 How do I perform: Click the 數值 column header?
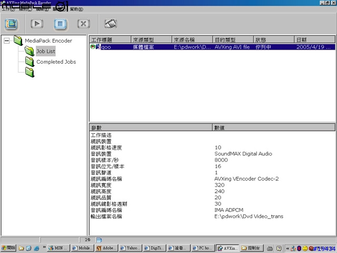[274, 128]
